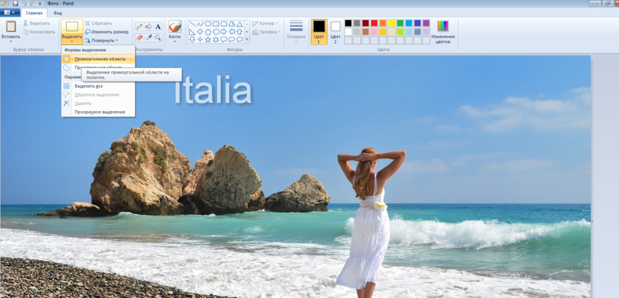Select the Fill with color bucket tool

pos(148,27)
